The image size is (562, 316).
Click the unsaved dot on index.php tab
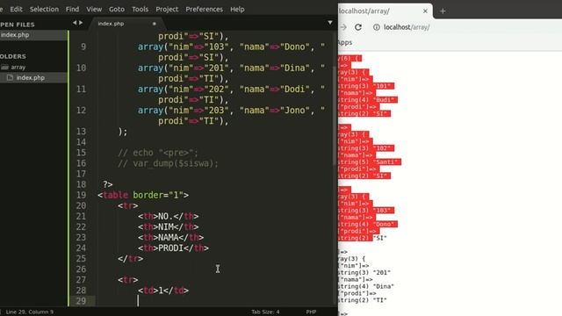(x=155, y=24)
